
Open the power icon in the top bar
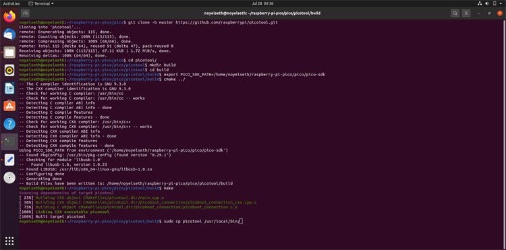click(495, 3)
